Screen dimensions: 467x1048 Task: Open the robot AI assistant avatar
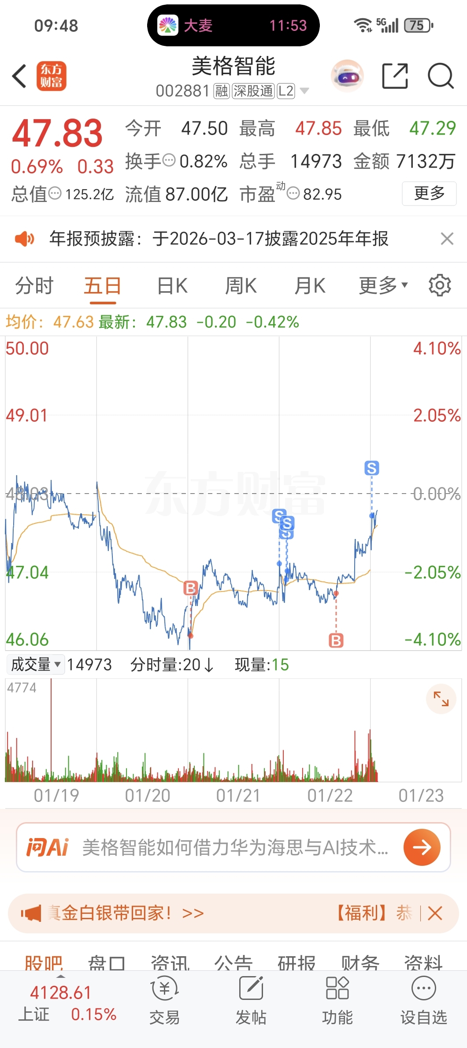pos(347,76)
